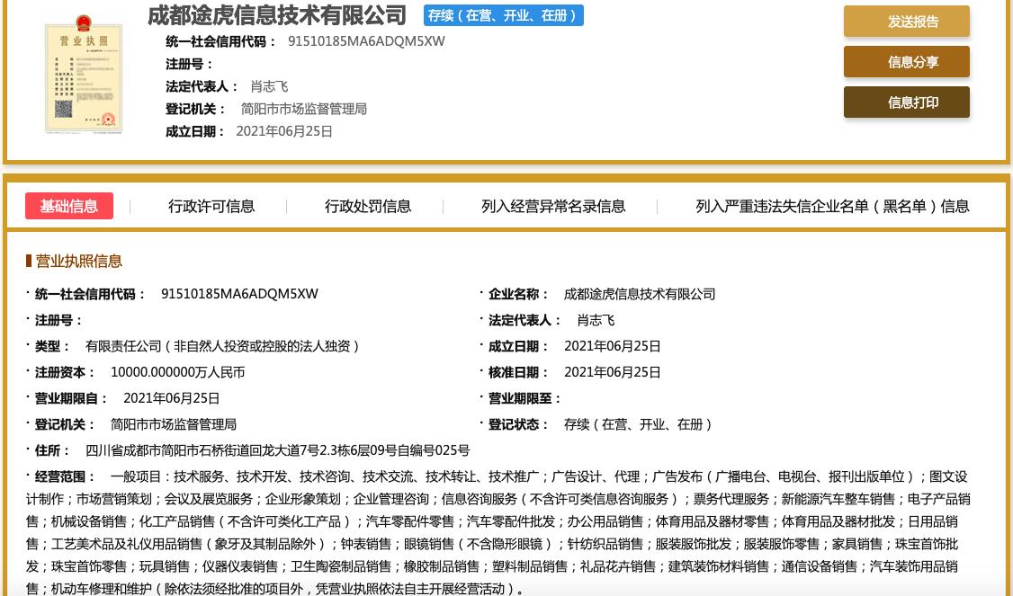Click the large company name heading at top
Viewport: 1013px width, 596px height.
pyautogui.click(x=277, y=15)
